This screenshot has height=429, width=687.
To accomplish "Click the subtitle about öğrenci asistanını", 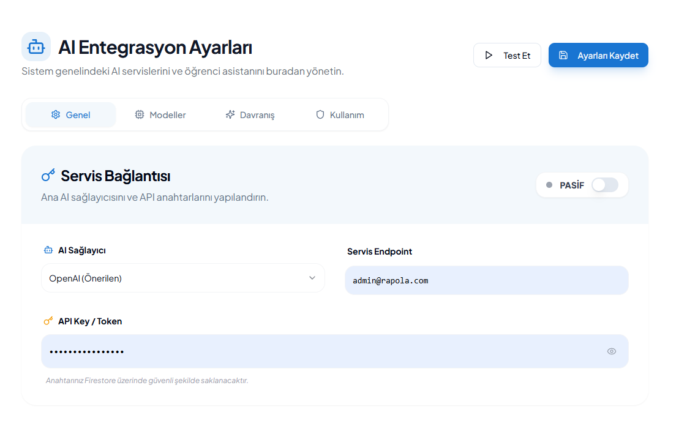I will pos(182,71).
